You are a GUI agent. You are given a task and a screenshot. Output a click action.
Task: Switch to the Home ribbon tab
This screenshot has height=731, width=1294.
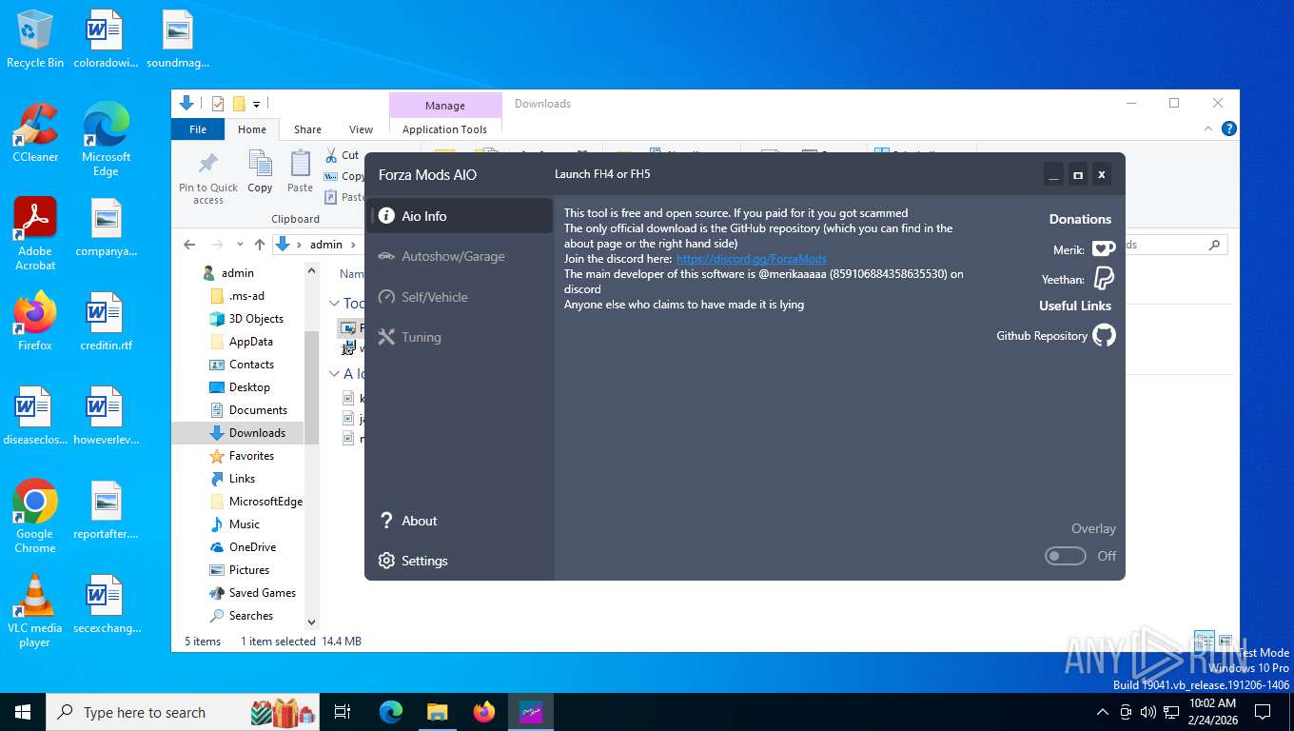[252, 129]
